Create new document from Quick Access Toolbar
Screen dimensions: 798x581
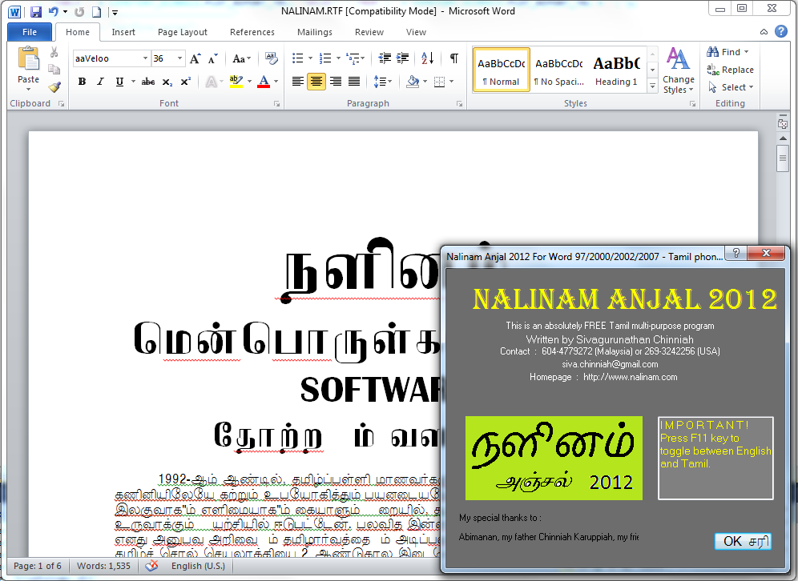tap(96, 12)
